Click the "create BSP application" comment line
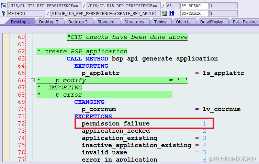The width and height of the screenshot is (259, 164). pos(82,52)
